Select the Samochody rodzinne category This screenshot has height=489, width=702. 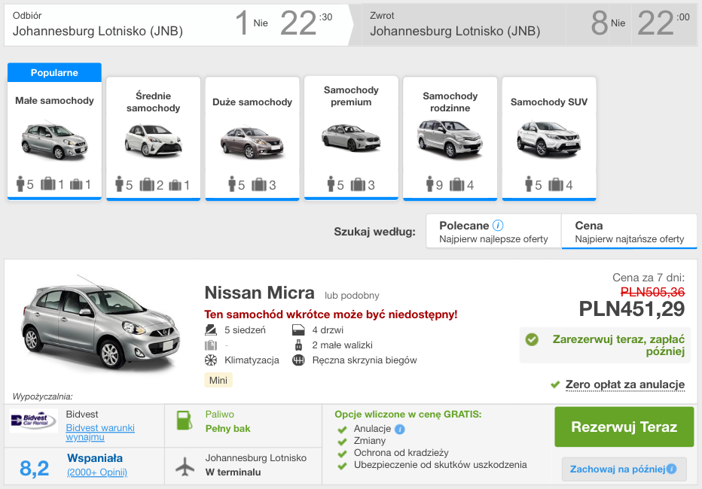point(450,138)
